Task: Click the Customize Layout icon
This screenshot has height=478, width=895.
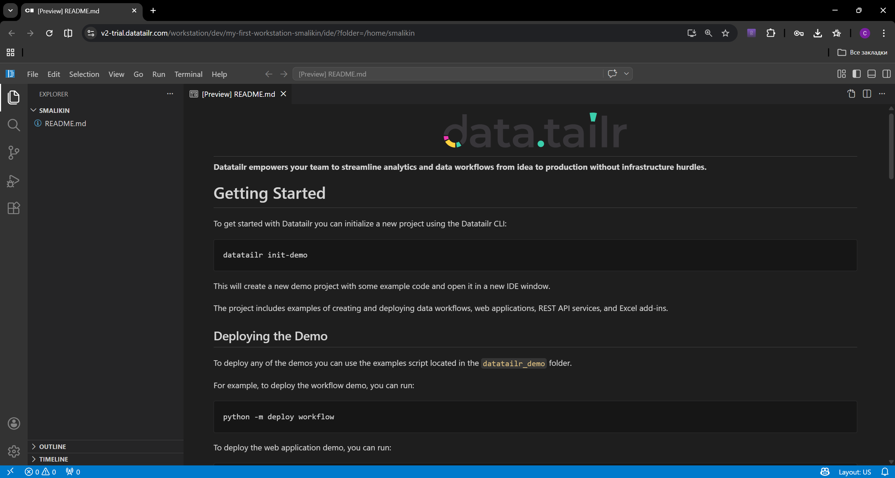Action: tap(842, 74)
